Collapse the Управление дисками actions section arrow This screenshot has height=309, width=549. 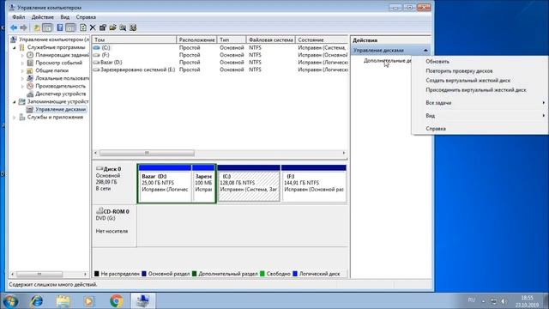[425, 51]
